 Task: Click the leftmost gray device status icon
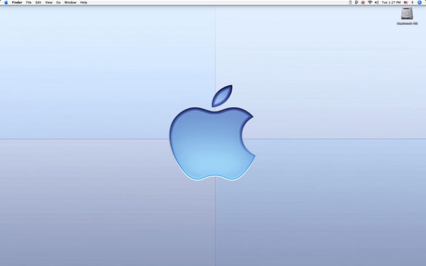(350, 3)
